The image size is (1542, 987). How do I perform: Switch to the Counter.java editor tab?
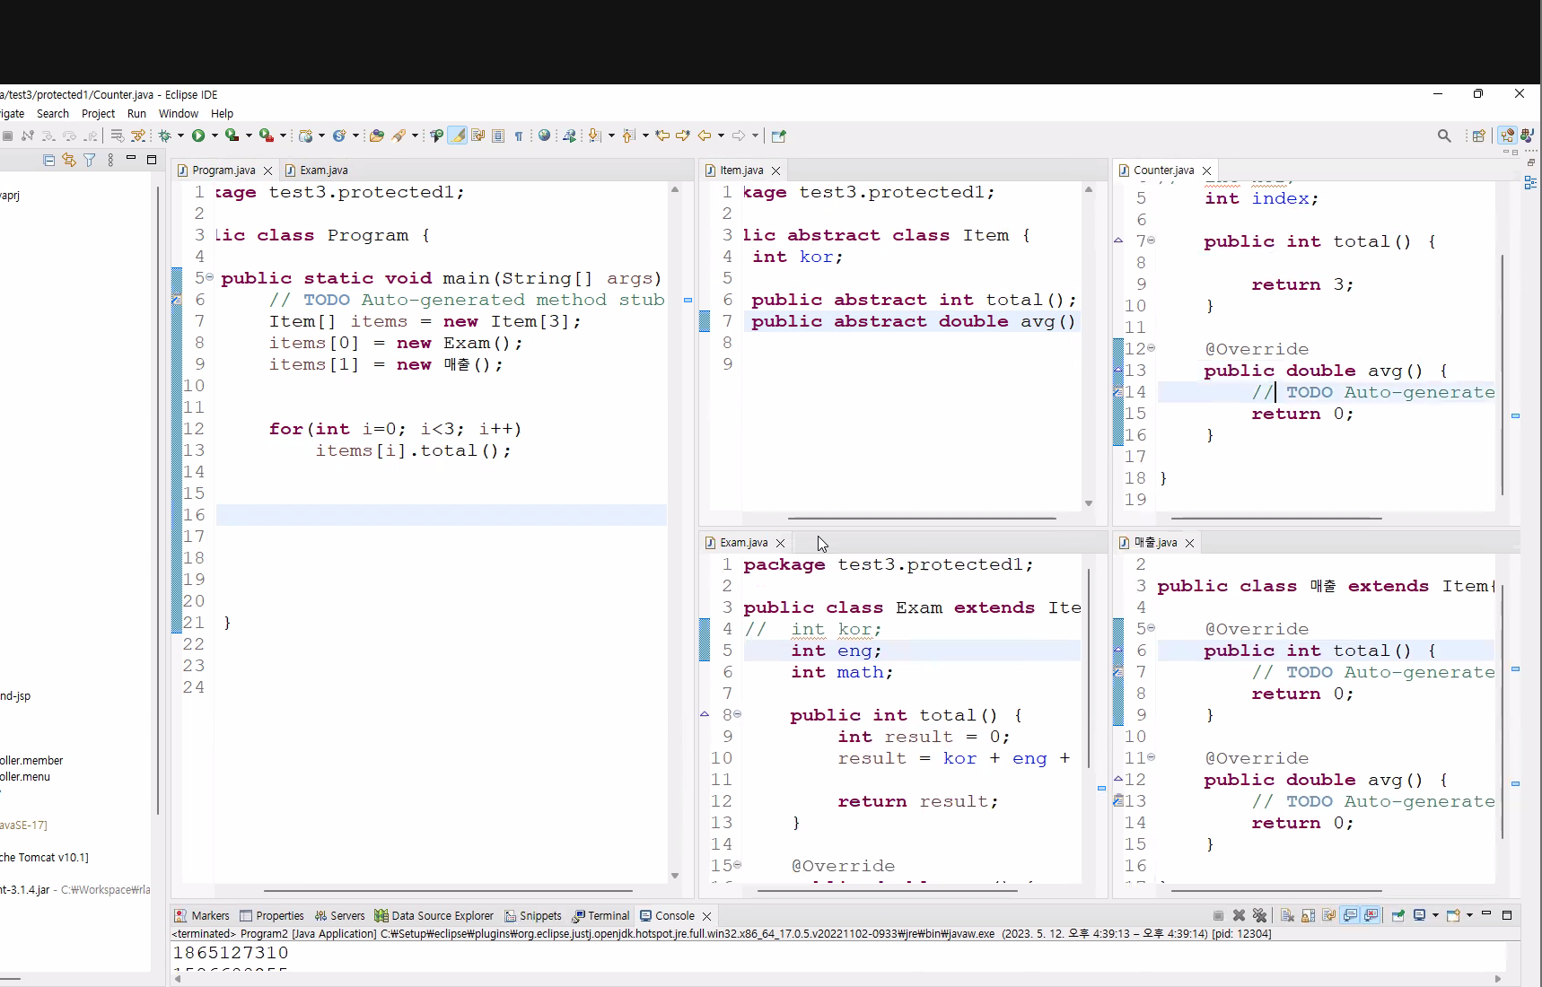tap(1163, 170)
